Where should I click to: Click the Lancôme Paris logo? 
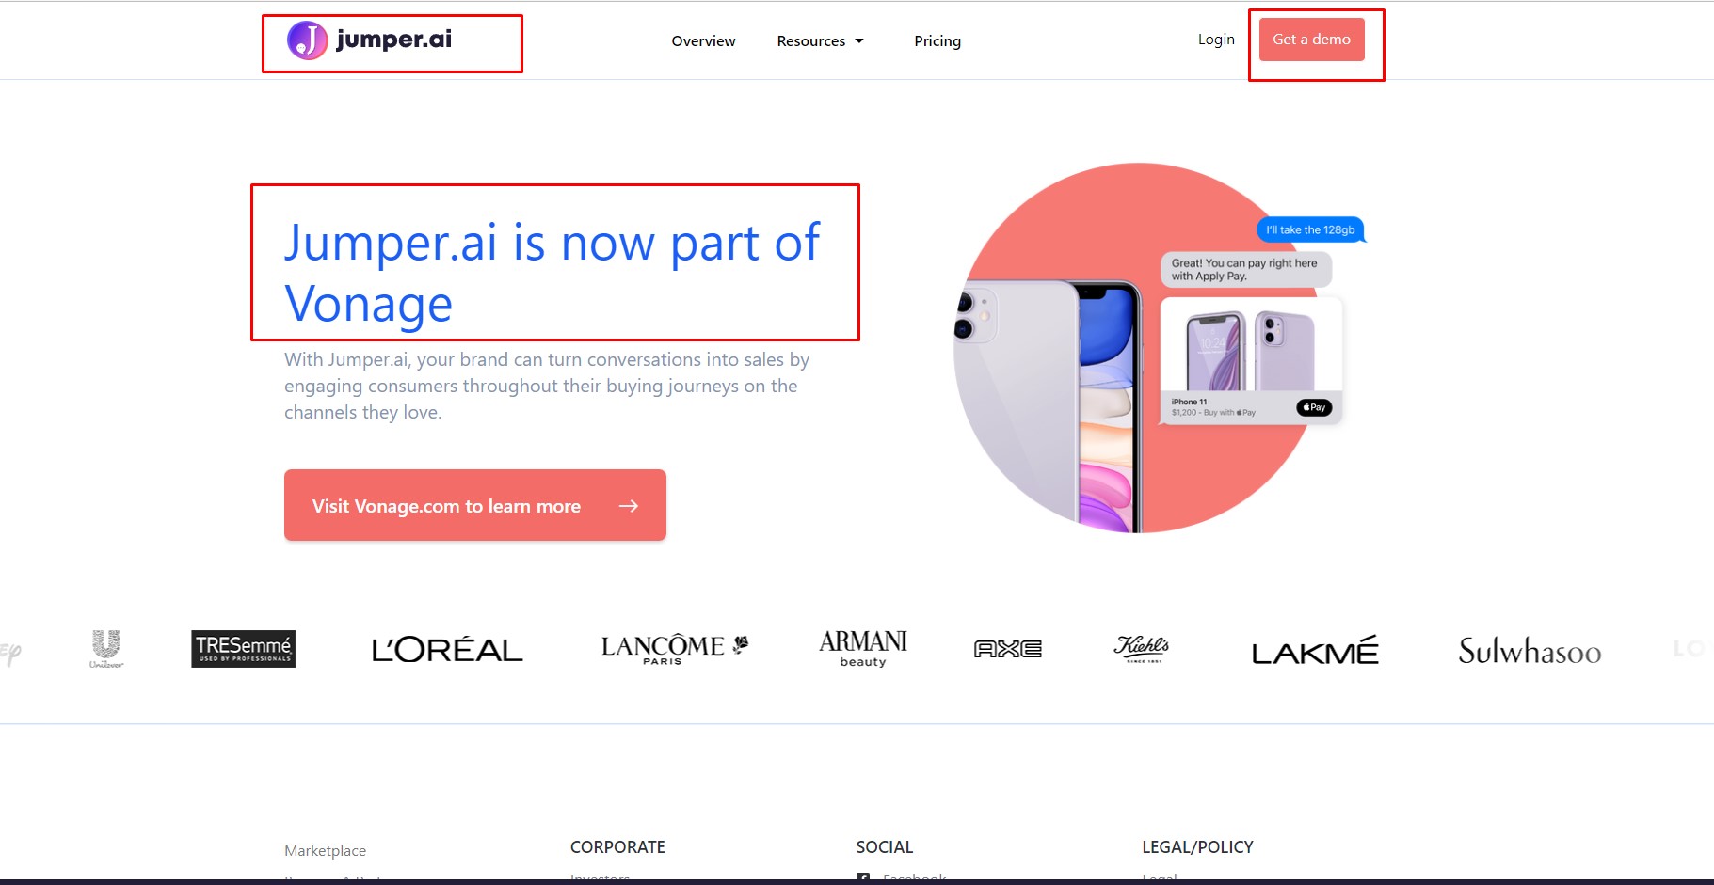[675, 649]
